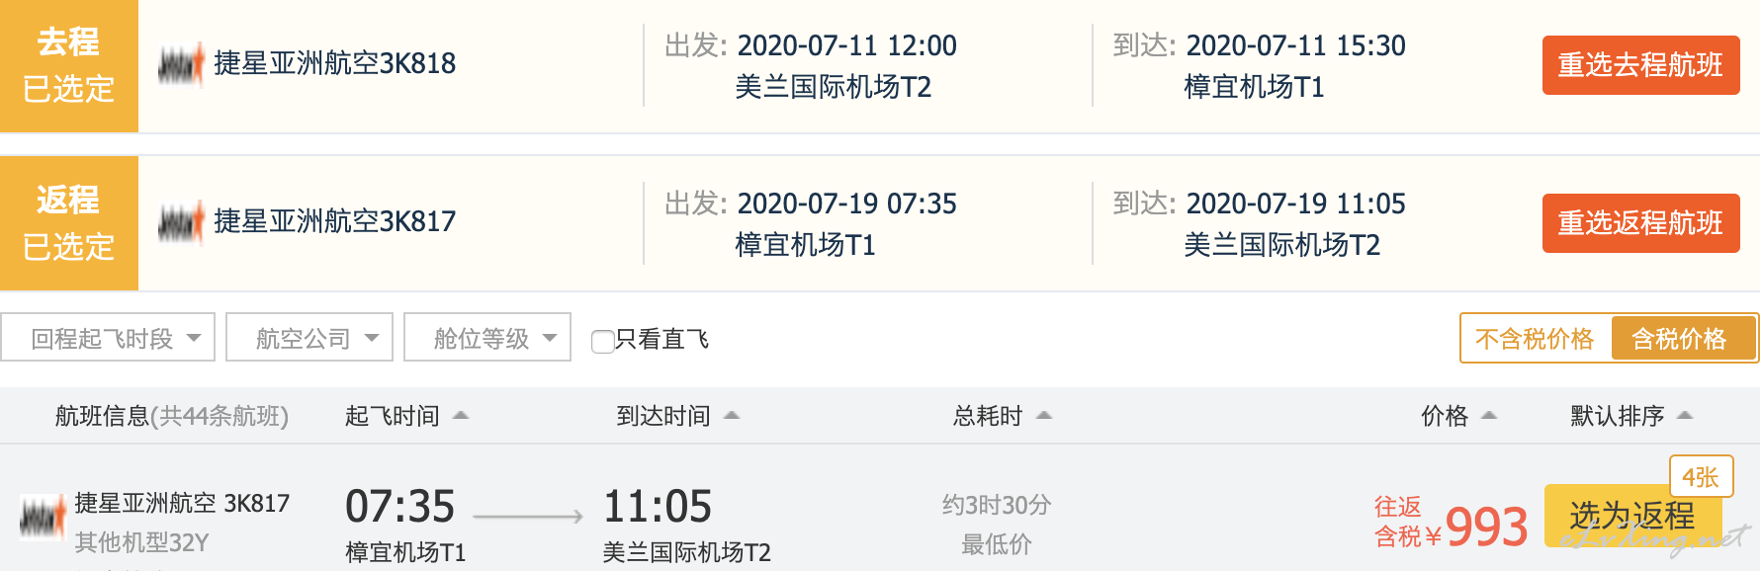The height and width of the screenshot is (571, 1762).
Task: Switch to 不含税价格 price display
Action: coord(1536,339)
